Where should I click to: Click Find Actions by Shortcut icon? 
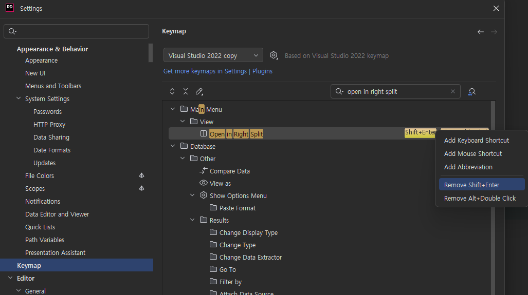472,92
